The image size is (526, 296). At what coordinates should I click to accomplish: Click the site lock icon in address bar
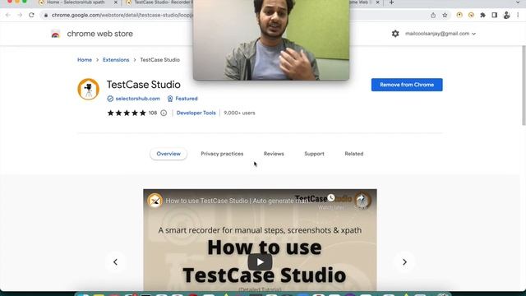pyautogui.click(x=46, y=15)
